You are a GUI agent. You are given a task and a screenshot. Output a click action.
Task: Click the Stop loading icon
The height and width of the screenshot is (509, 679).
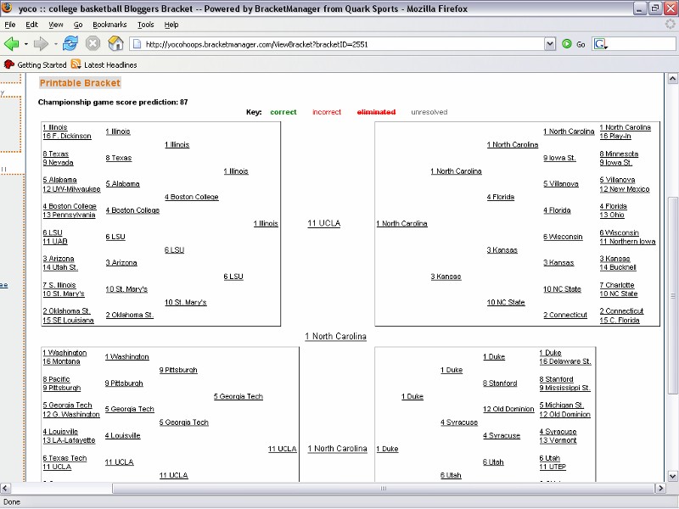click(x=93, y=44)
